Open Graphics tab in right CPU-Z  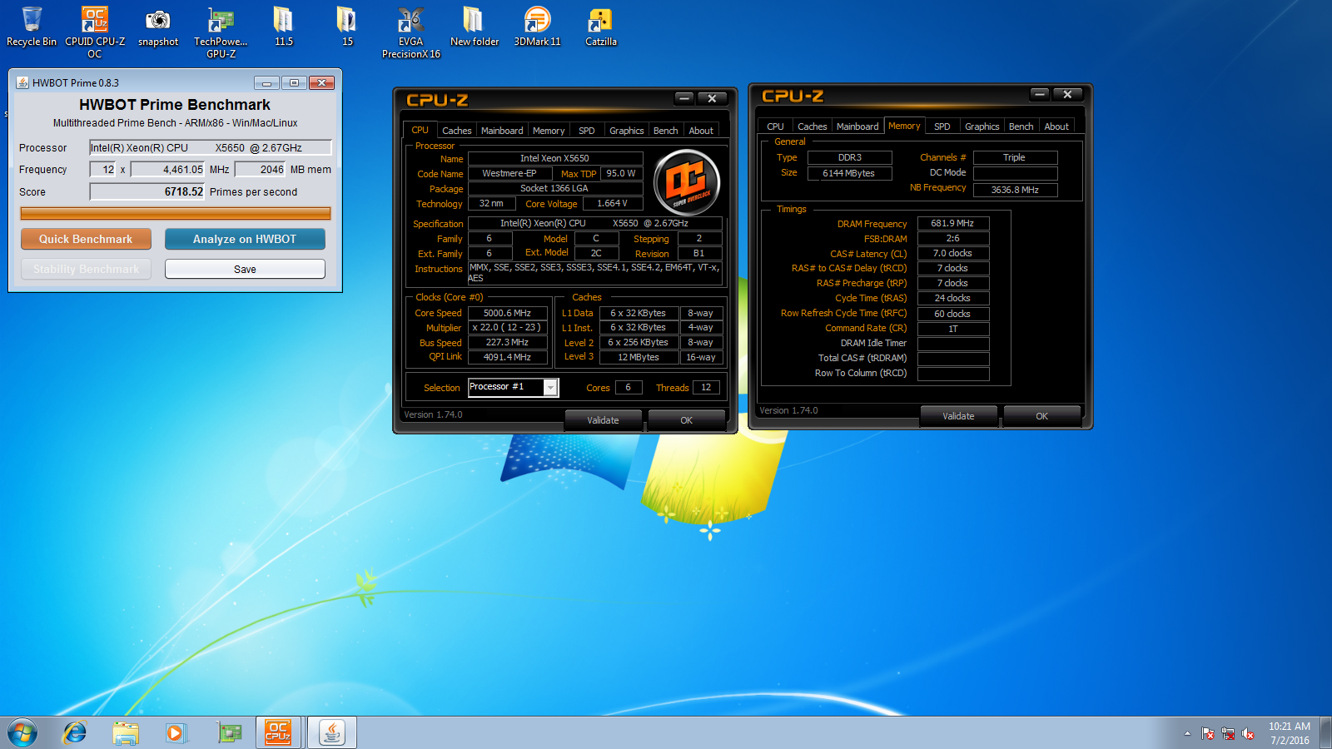pyautogui.click(x=982, y=126)
